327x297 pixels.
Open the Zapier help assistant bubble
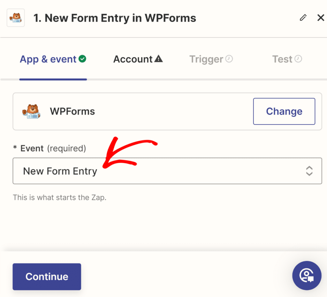coord(307,276)
